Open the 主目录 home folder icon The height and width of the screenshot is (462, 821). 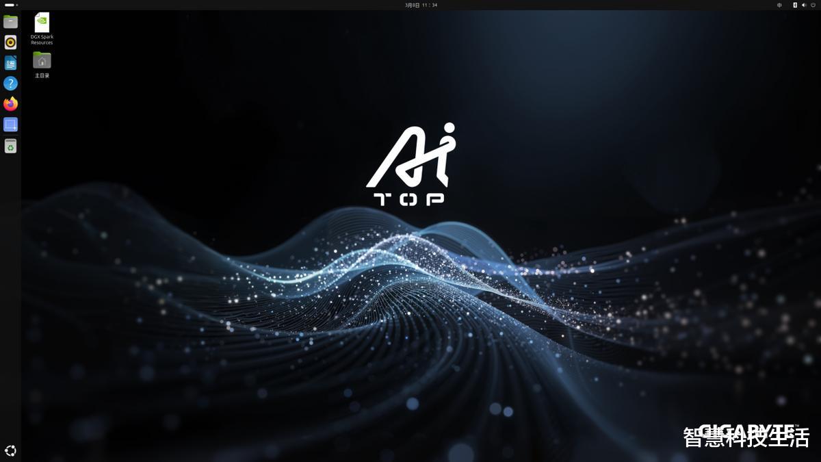coord(42,65)
